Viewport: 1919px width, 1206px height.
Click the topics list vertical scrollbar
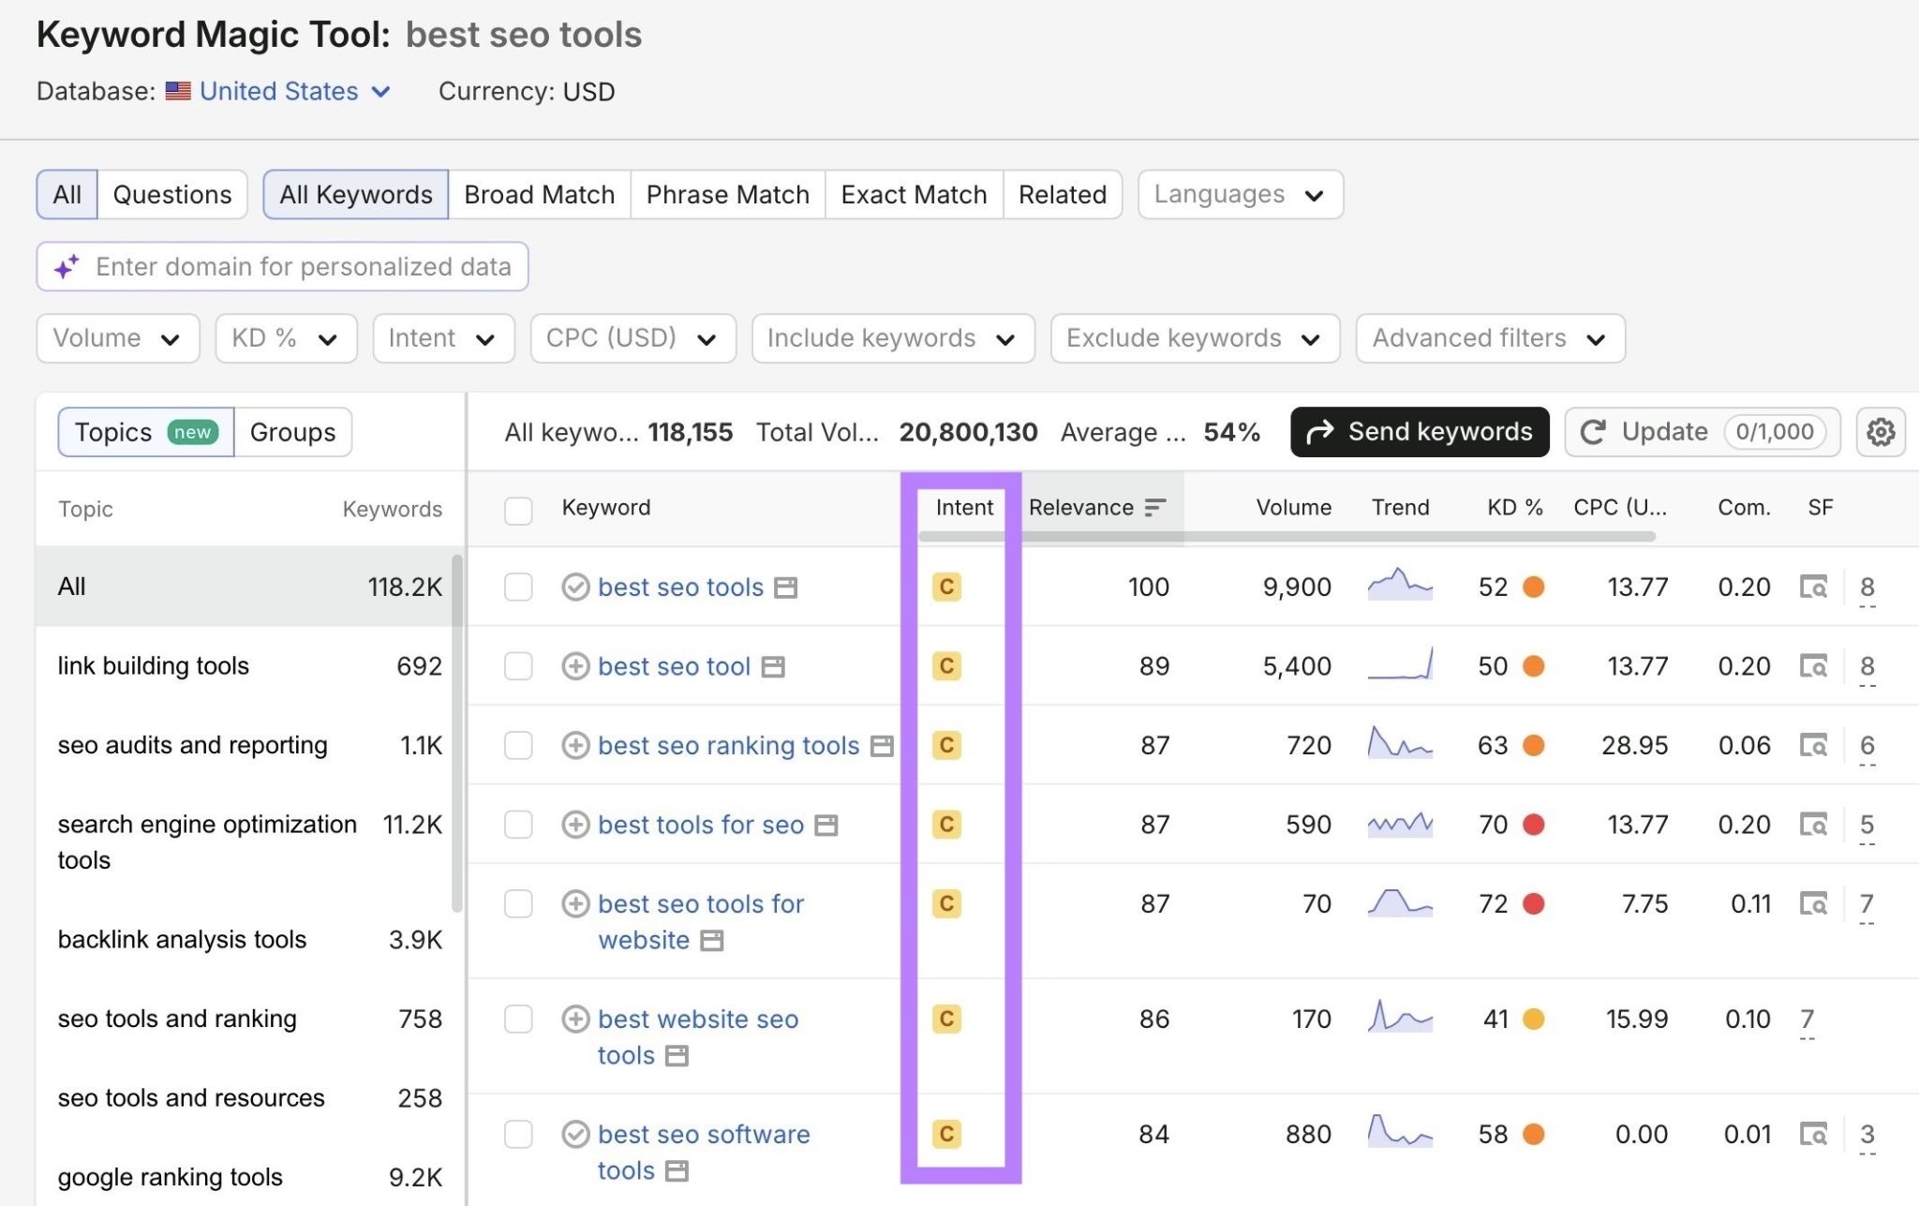tap(457, 734)
